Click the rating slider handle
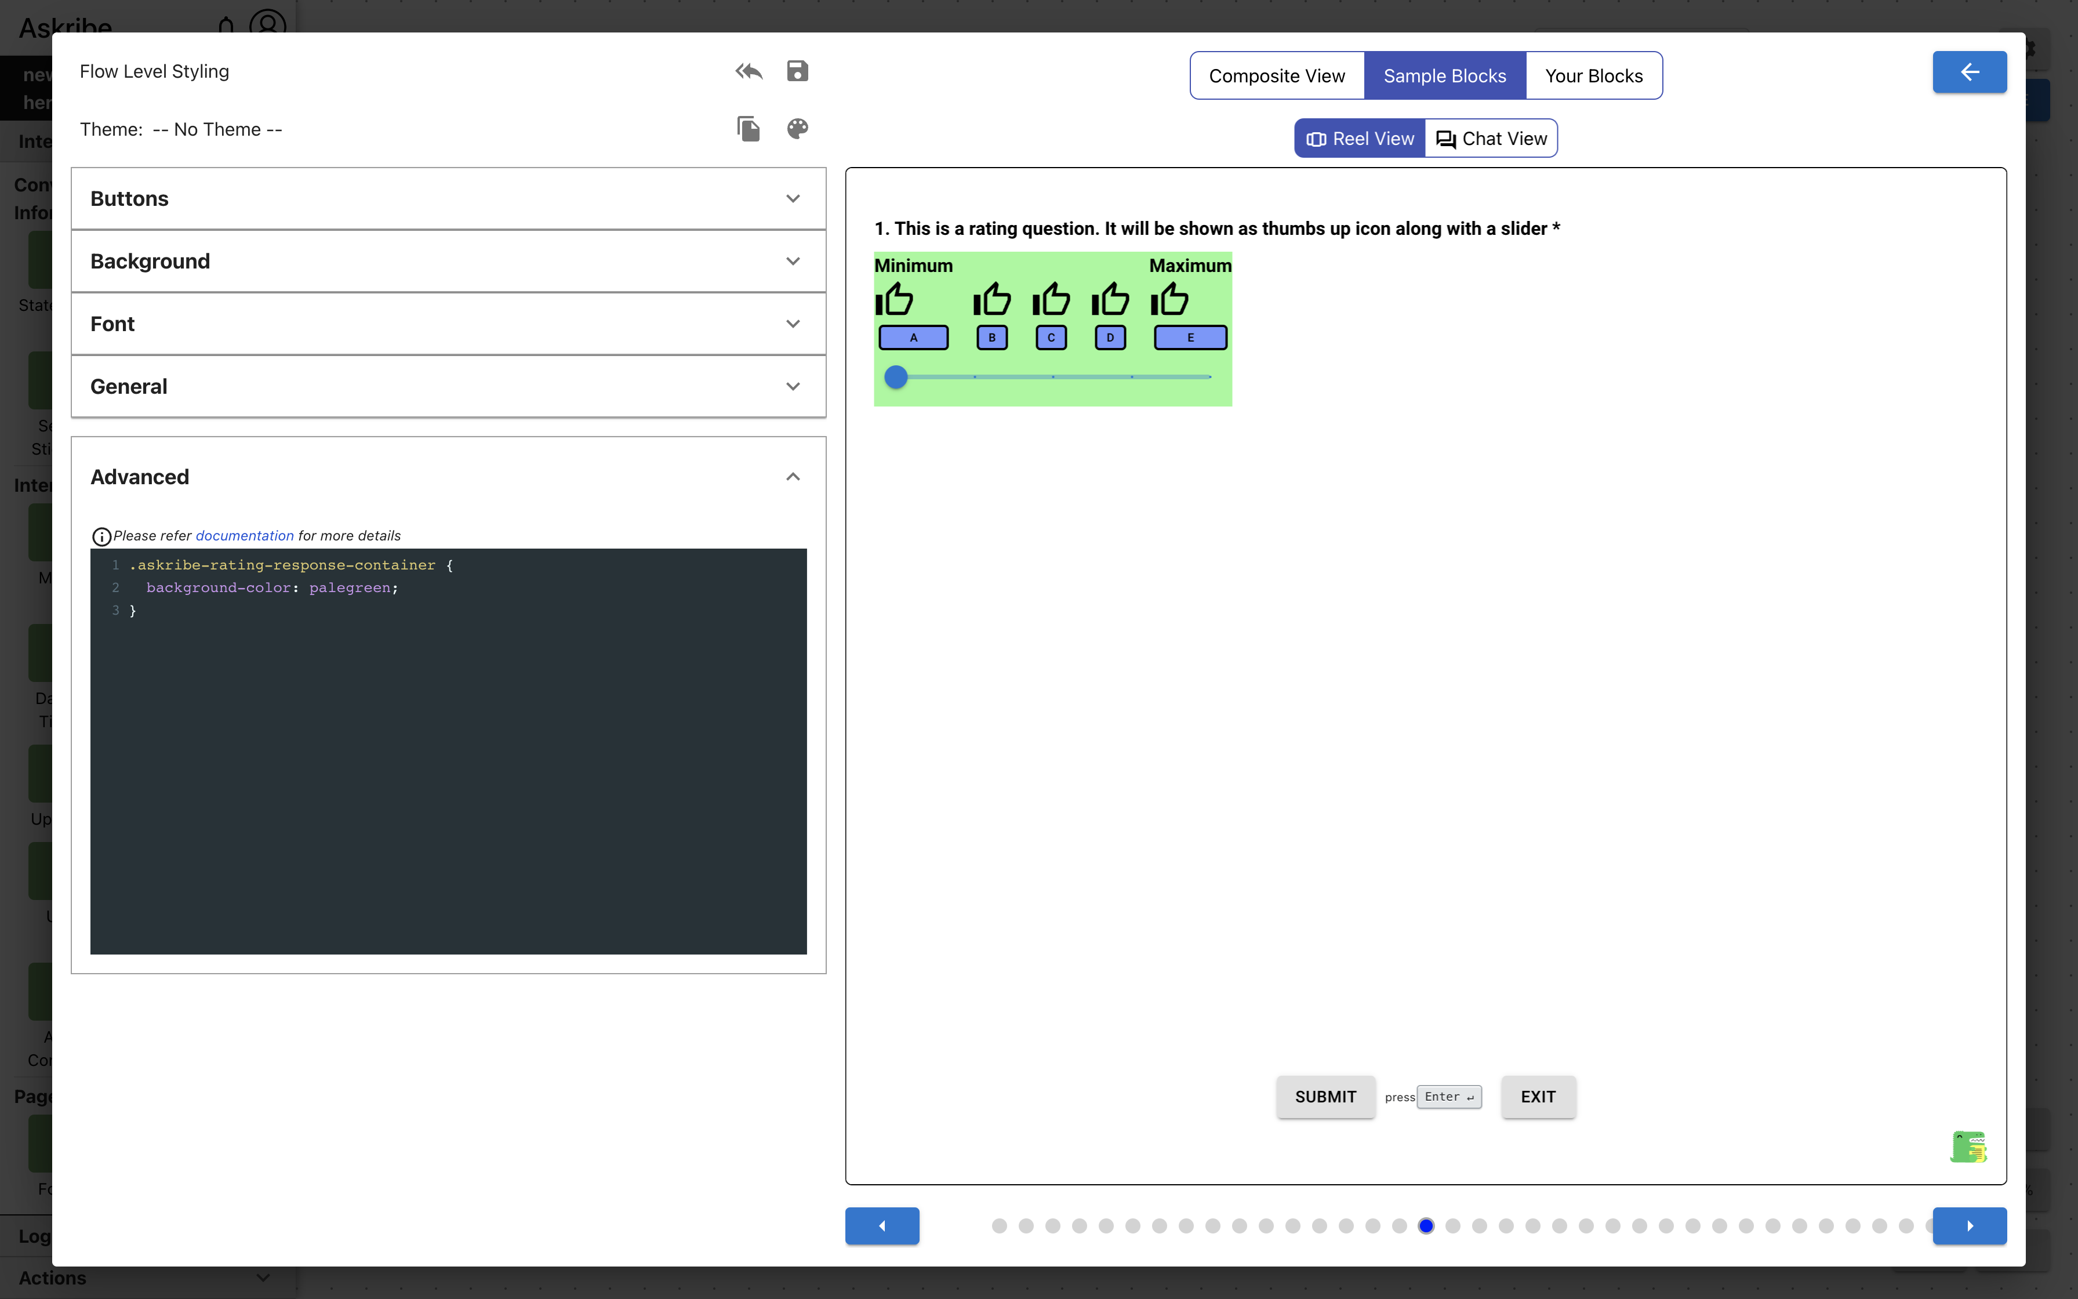The width and height of the screenshot is (2078, 1299). [x=896, y=377]
